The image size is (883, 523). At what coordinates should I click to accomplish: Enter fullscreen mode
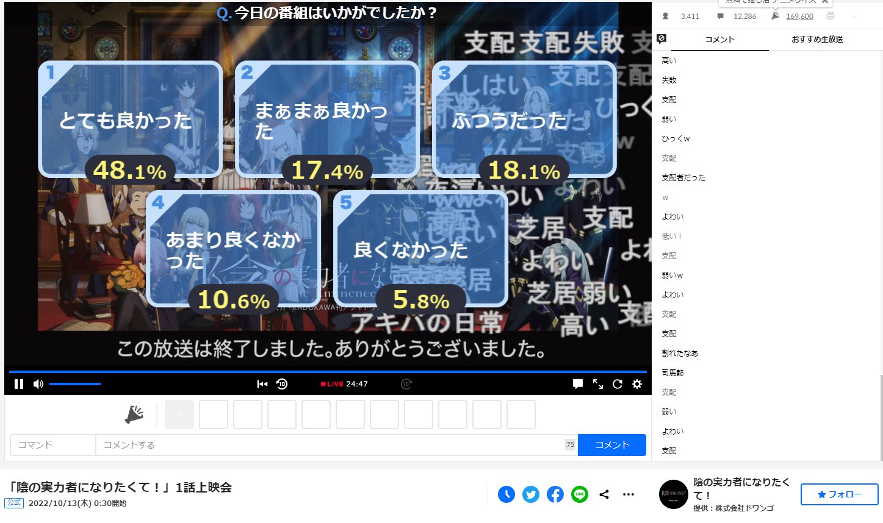click(598, 384)
